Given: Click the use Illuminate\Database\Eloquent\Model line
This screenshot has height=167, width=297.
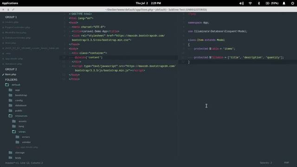Looking at the screenshot, I should point(218,32).
